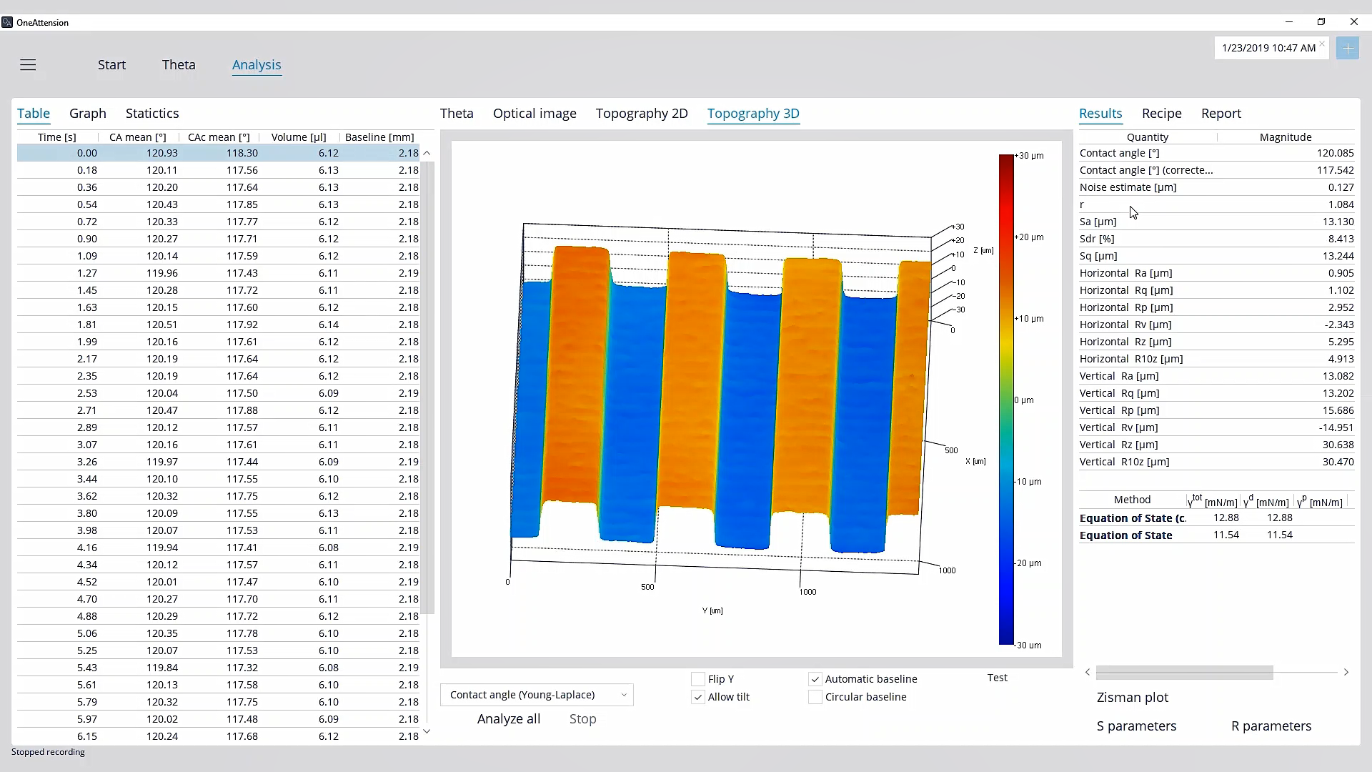Screen dimensions: 1372x772
Task: Expand R parameters section
Action: pyautogui.click(x=1271, y=726)
